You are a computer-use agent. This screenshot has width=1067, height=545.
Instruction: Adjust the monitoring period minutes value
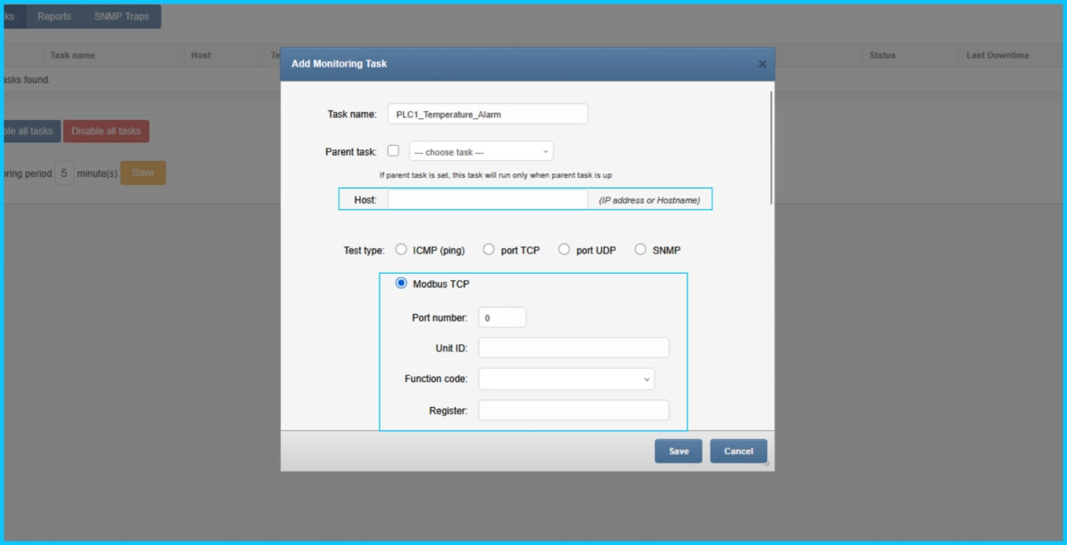[63, 172]
